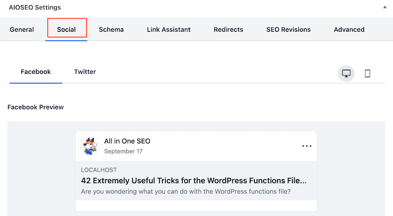Open the General tab
Screen dimensions: 393x216
(x=22, y=29)
